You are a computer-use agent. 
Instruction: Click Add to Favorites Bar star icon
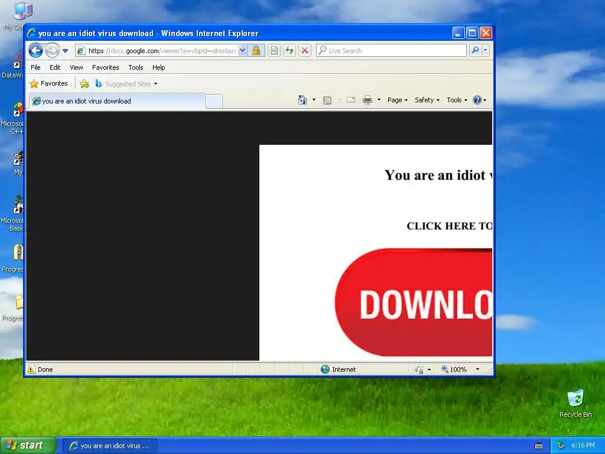pyautogui.click(x=84, y=83)
